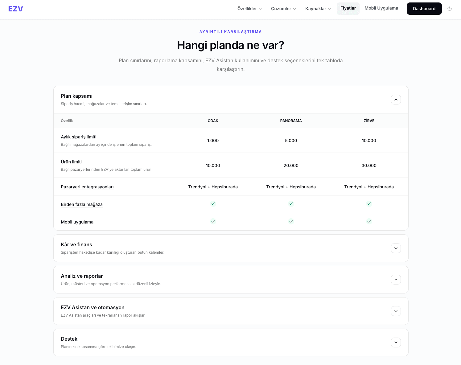
Task: Expand the Kâr ve finans section
Action: [x=396, y=248]
